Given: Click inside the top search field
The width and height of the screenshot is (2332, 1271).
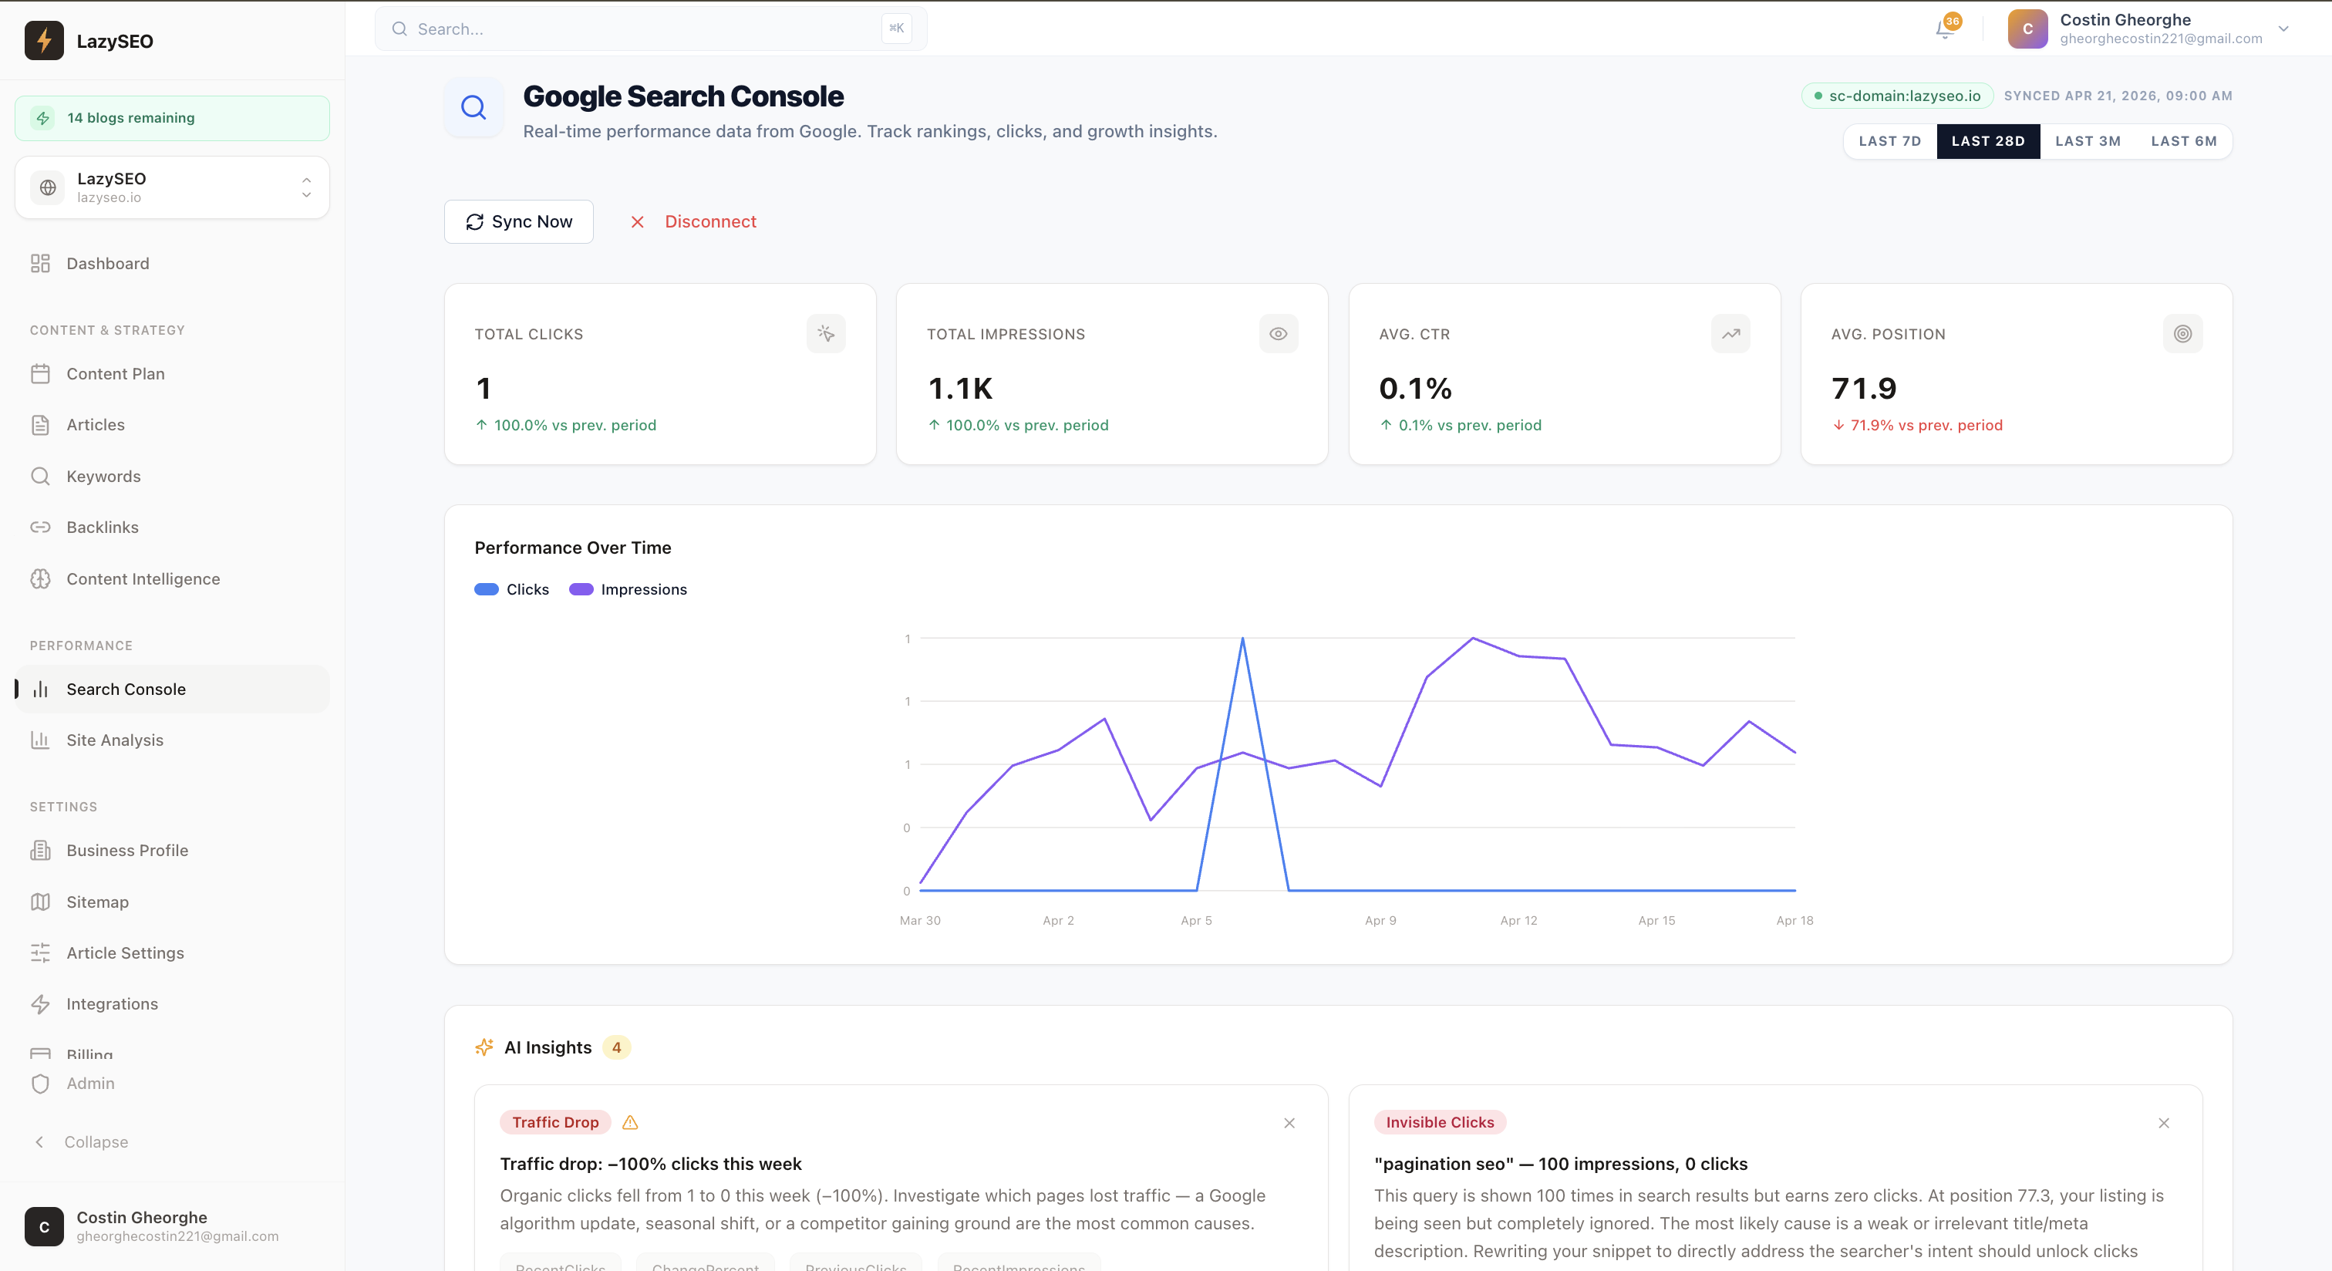Looking at the screenshot, I should pyautogui.click(x=634, y=28).
